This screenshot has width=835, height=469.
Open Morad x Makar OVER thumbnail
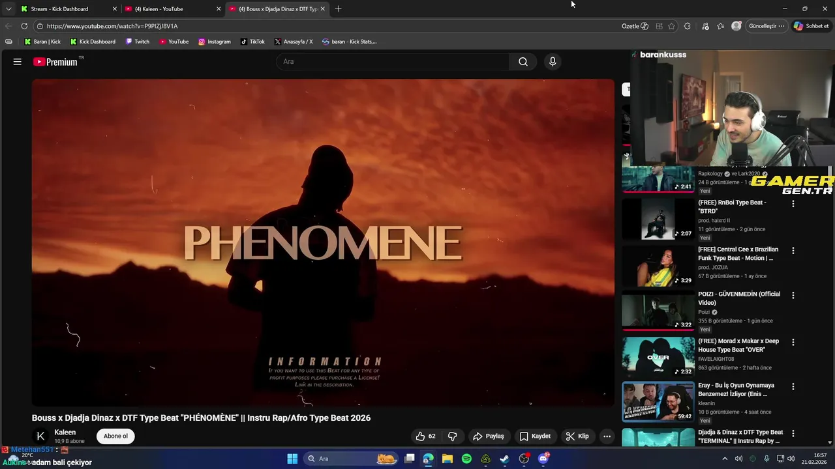[x=658, y=357]
